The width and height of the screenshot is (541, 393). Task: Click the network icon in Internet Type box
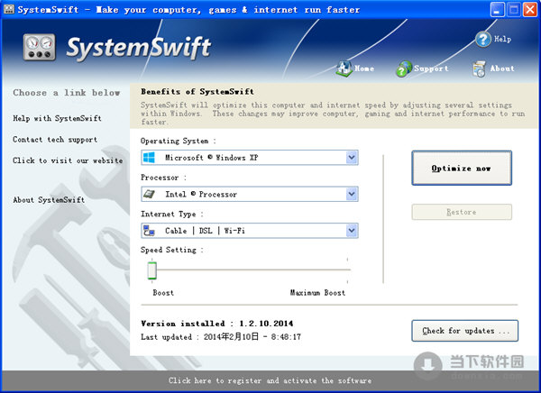coord(149,231)
